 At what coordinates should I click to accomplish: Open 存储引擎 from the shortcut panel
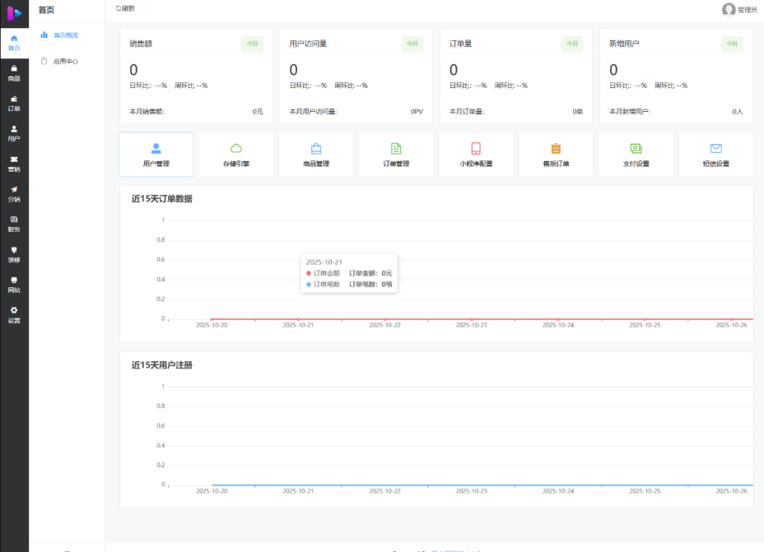click(x=235, y=154)
